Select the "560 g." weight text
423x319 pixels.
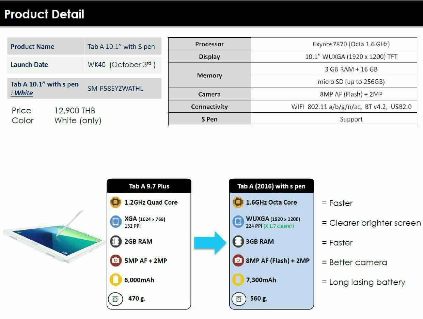259,298
